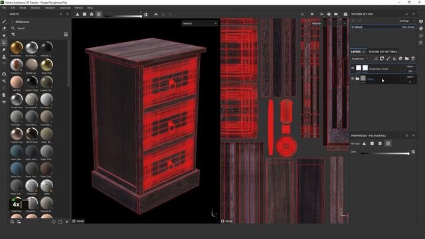Open the filter icon in Assets panel

13,35
